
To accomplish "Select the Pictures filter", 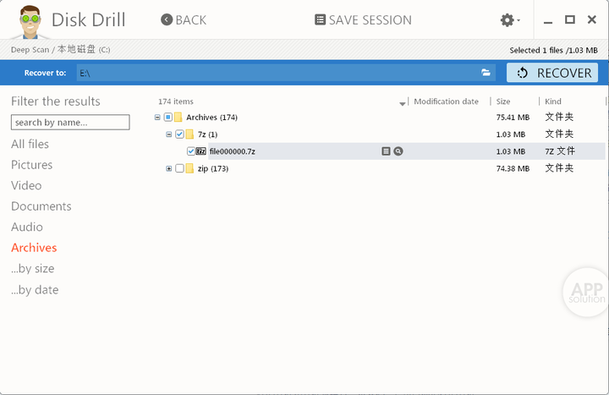I will [x=32, y=165].
